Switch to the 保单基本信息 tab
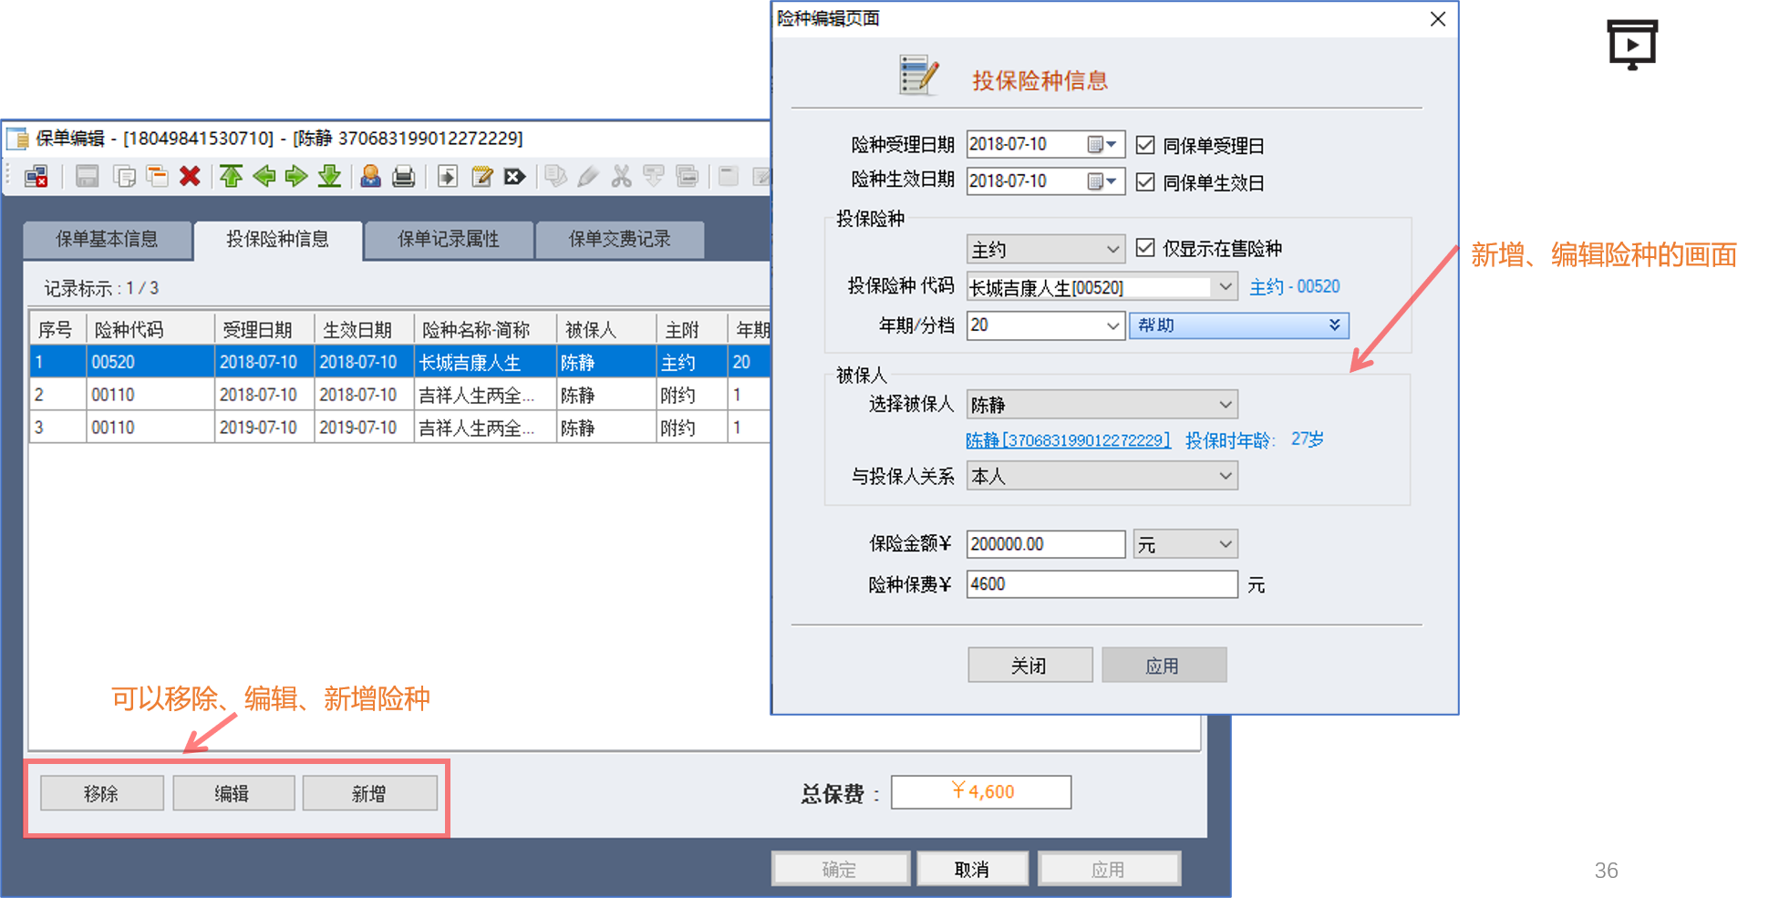The height and width of the screenshot is (898, 1769). tap(107, 240)
